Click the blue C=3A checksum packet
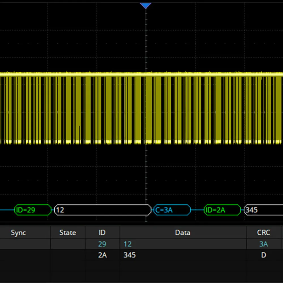The image size is (283, 283). coord(172,210)
